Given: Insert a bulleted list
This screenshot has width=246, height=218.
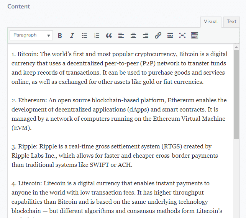Looking at the screenshot, I should pyautogui.click(x=84, y=35).
